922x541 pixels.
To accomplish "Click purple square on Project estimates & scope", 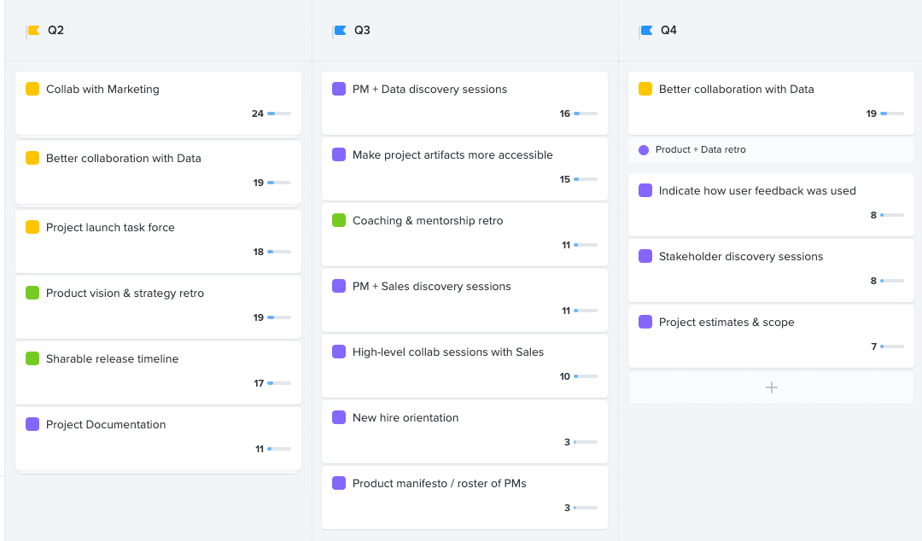I will [x=645, y=322].
